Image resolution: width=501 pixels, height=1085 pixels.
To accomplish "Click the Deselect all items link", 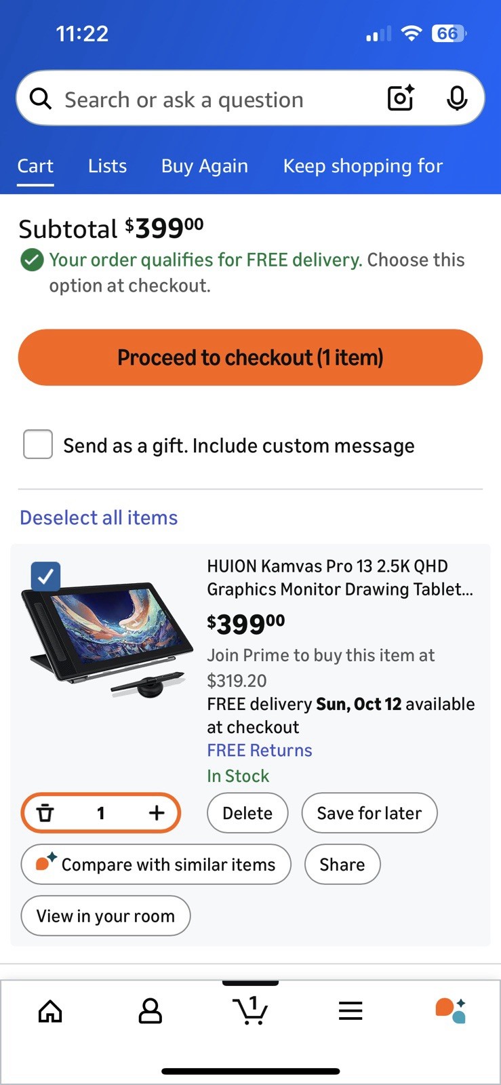I will coord(99,517).
